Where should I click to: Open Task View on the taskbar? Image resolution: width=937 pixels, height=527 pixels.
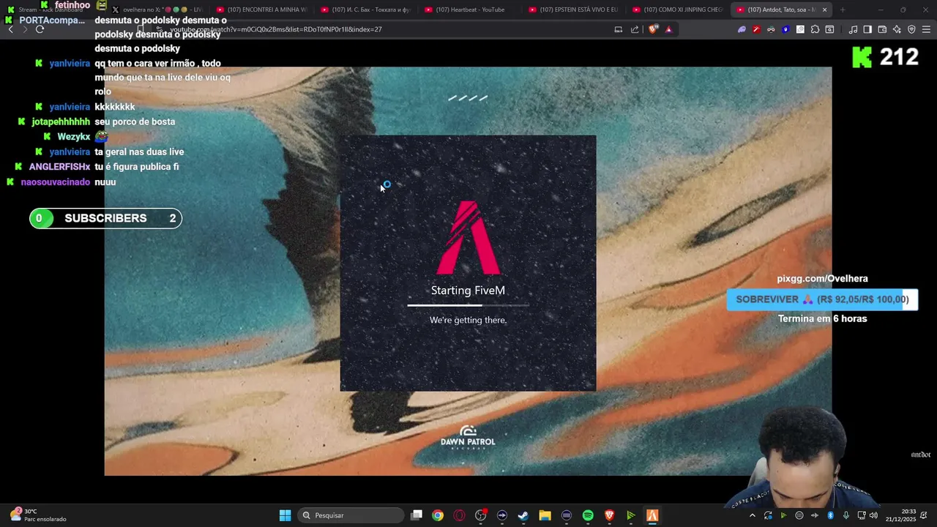click(417, 515)
